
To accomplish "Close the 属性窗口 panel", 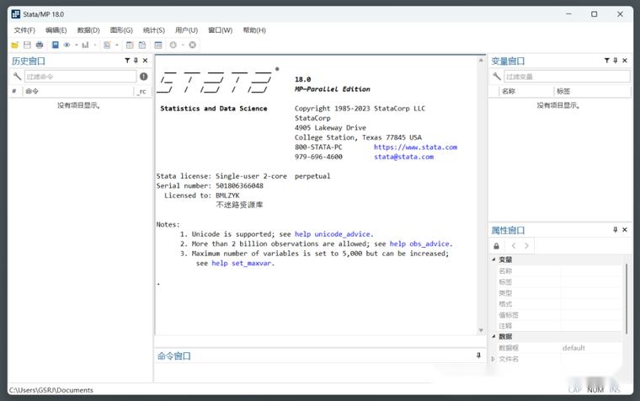I will [x=625, y=229].
